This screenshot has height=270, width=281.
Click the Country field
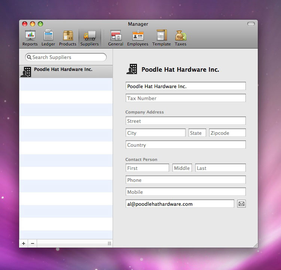186,145
